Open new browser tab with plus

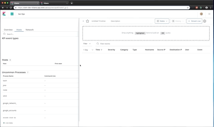tap(72, 3)
